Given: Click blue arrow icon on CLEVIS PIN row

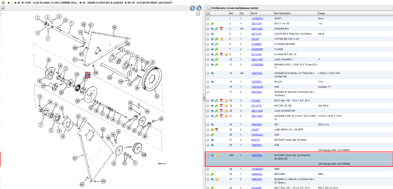Looking at the screenshot, I should (212, 34).
